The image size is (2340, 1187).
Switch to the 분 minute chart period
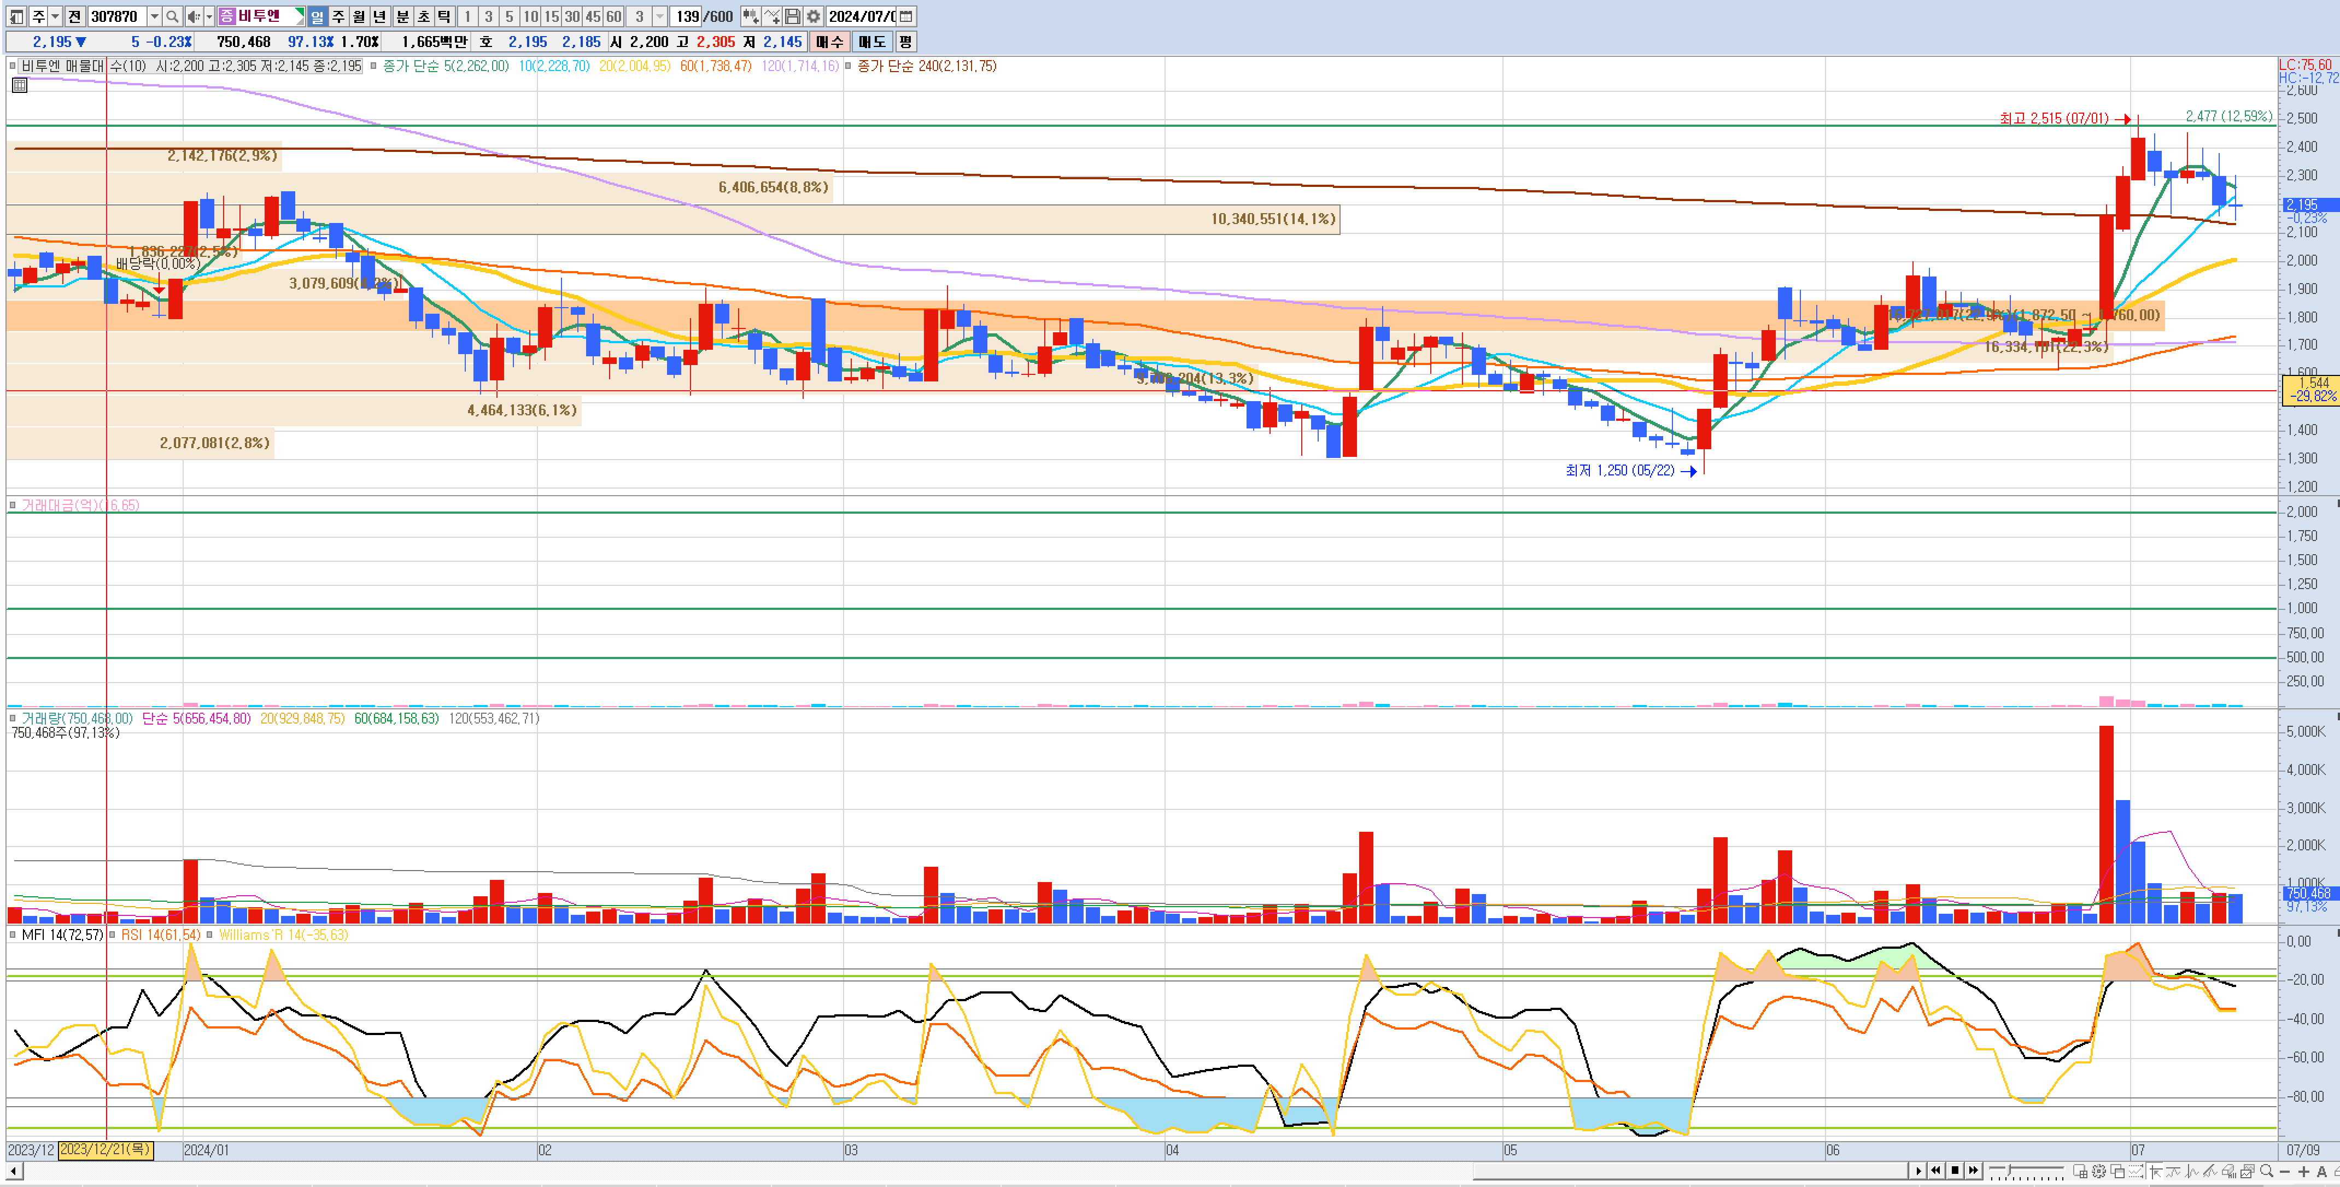coord(402,16)
